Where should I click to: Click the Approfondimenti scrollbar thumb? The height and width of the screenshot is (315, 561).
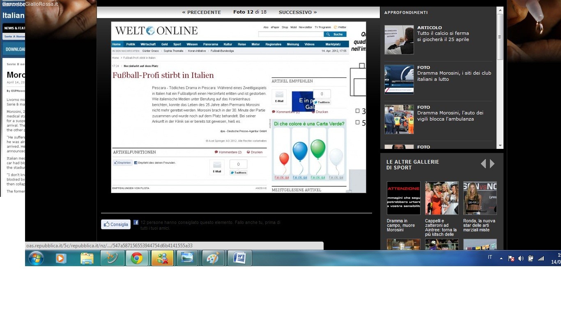[x=500, y=37]
